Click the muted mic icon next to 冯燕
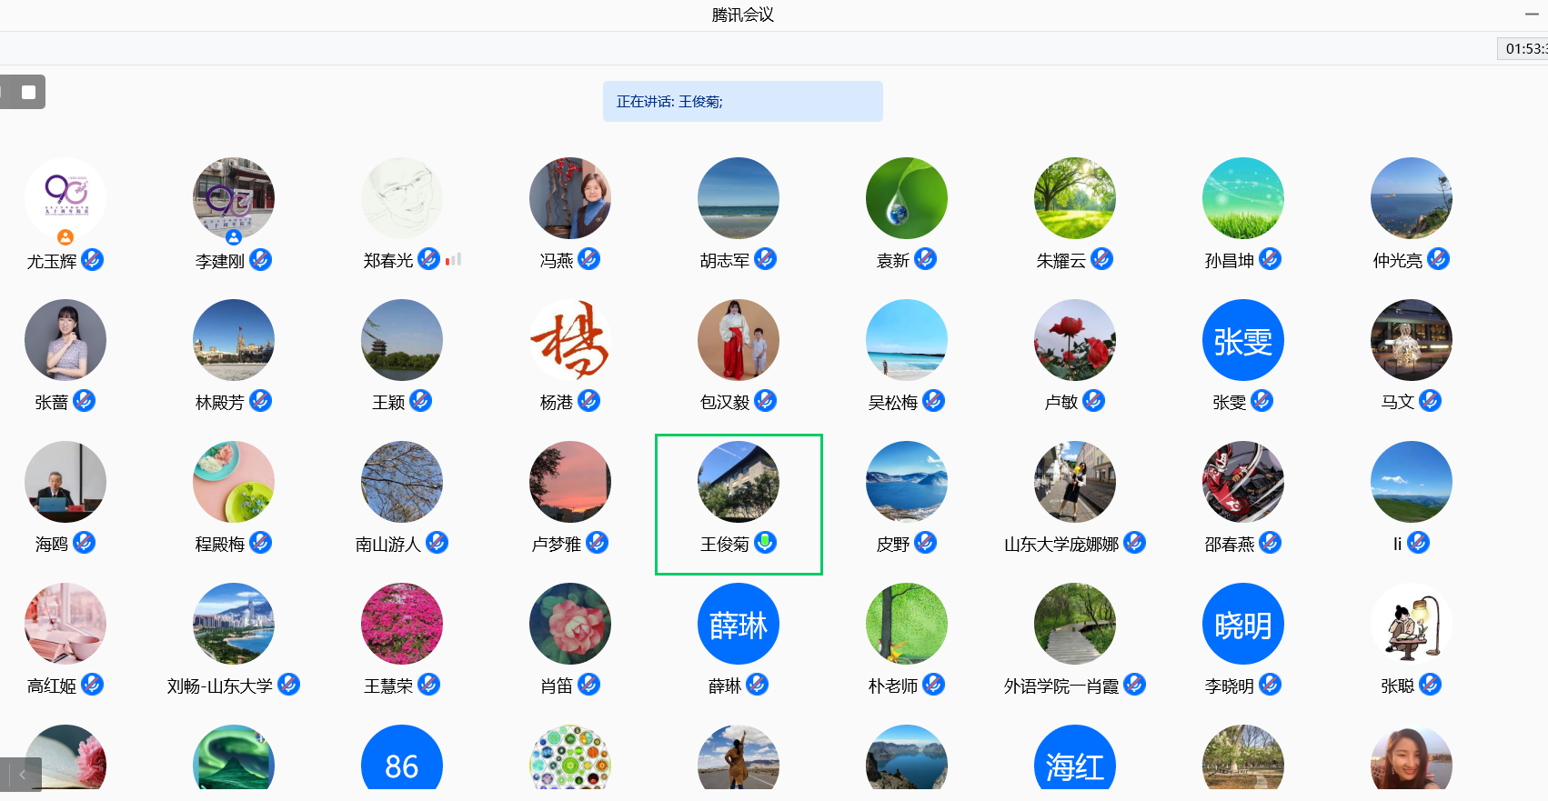This screenshot has width=1548, height=801. click(x=588, y=260)
